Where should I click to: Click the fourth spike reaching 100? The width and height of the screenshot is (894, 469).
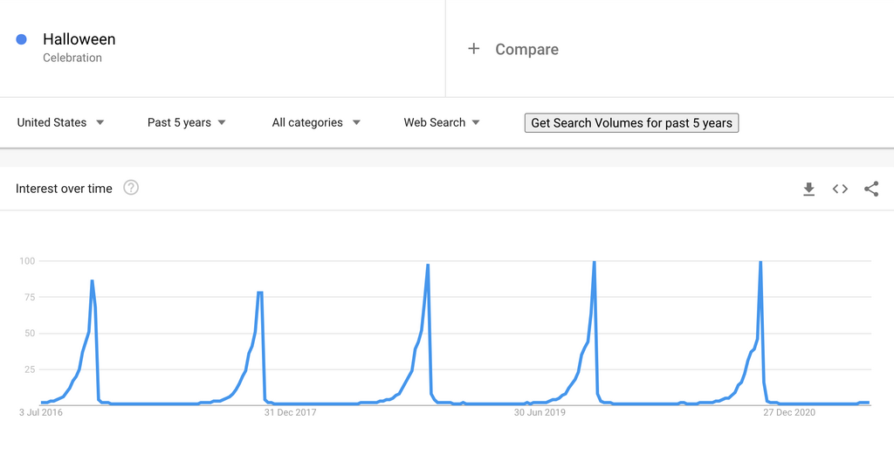point(595,262)
